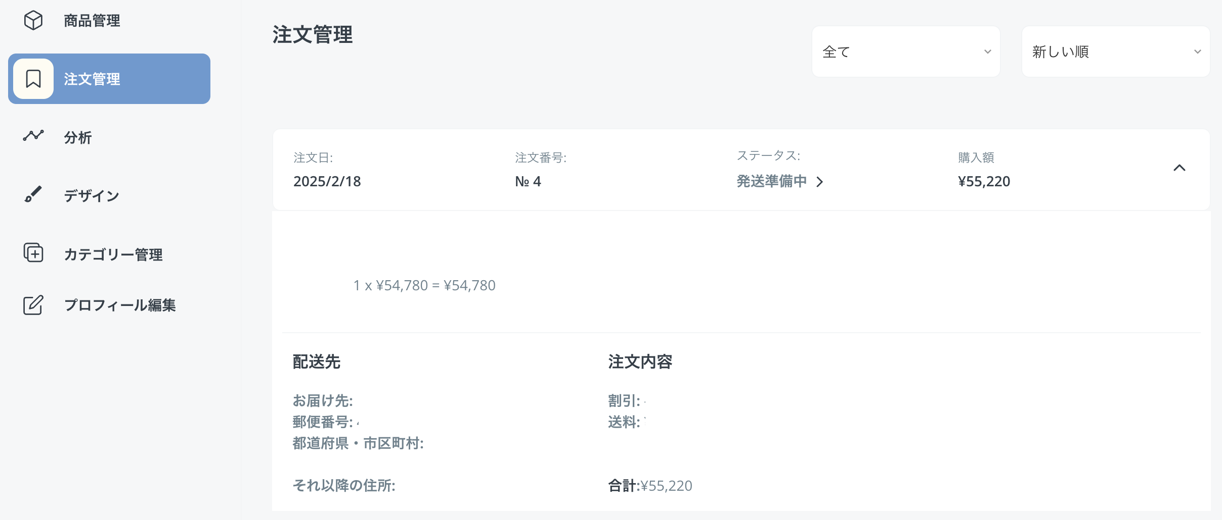Image resolution: width=1222 pixels, height=520 pixels.
Task: Click the chevron of the 全て dropdown
Action: click(987, 51)
